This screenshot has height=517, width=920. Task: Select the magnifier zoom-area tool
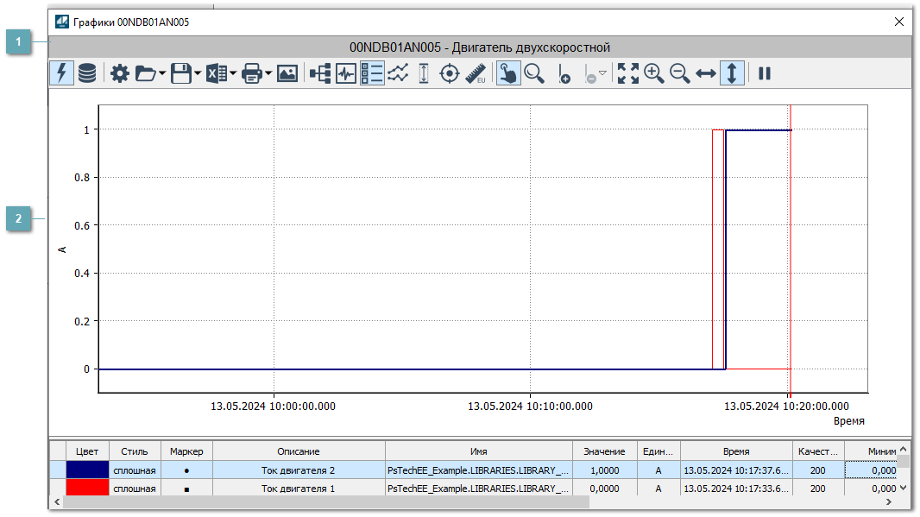point(535,74)
